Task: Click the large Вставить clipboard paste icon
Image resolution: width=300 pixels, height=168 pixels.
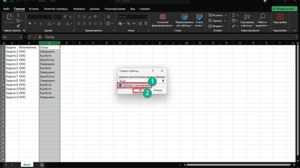Action: (10, 17)
